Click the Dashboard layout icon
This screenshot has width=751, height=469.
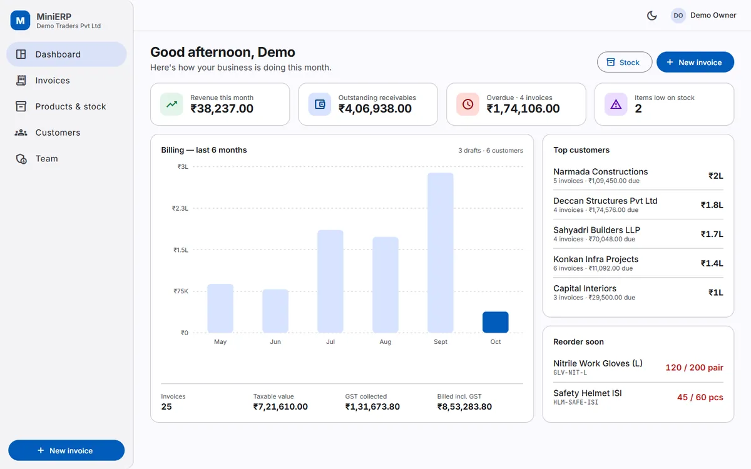click(x=21, y=54)
